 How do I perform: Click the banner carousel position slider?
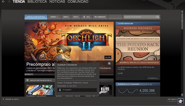(29, 74)
